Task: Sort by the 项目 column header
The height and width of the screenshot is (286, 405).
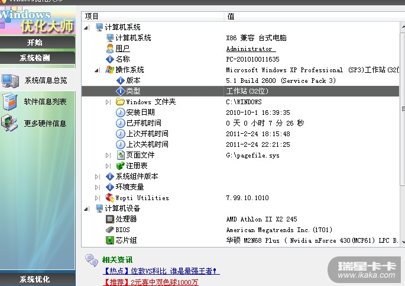Action: click(x=153, y=17)
